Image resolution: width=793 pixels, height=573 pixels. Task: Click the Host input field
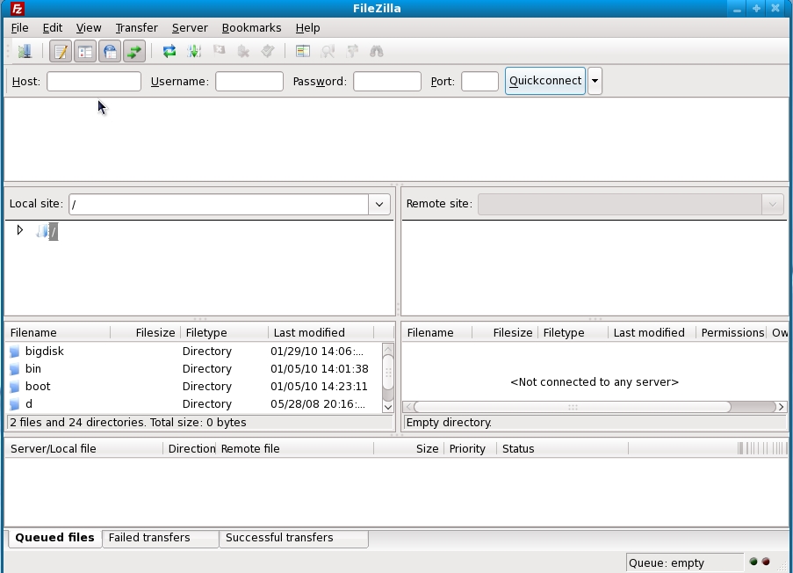[x=94, y=82]
